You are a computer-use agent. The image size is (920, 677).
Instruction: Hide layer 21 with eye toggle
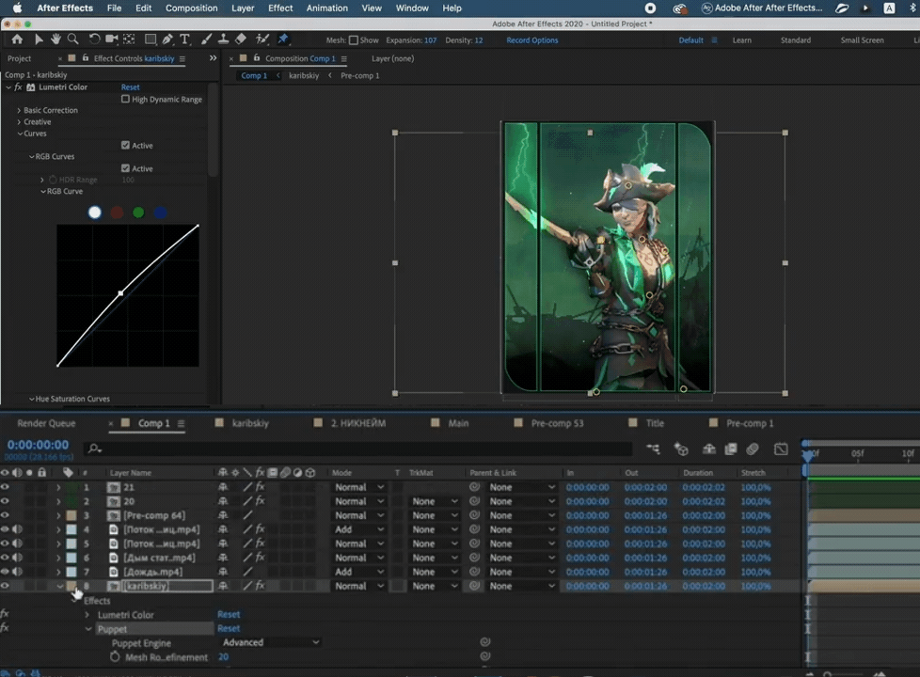click(6, 487)
